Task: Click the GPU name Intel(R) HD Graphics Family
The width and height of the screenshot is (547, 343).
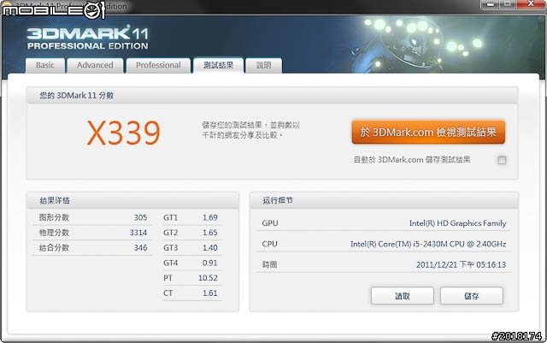Action: point(458,223)
